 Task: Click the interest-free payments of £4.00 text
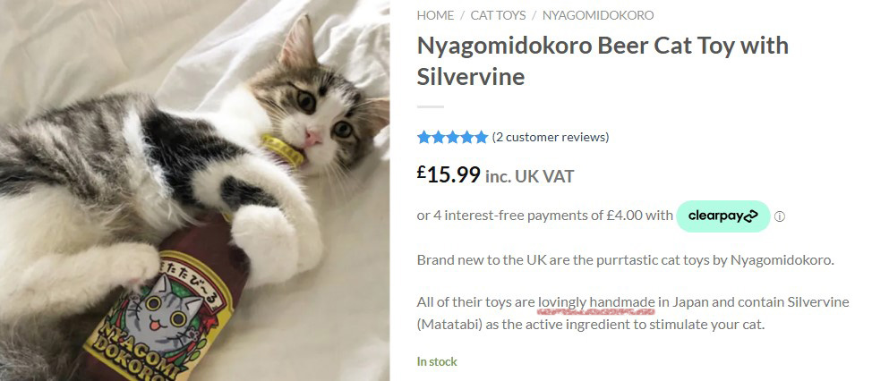point(544,216)
